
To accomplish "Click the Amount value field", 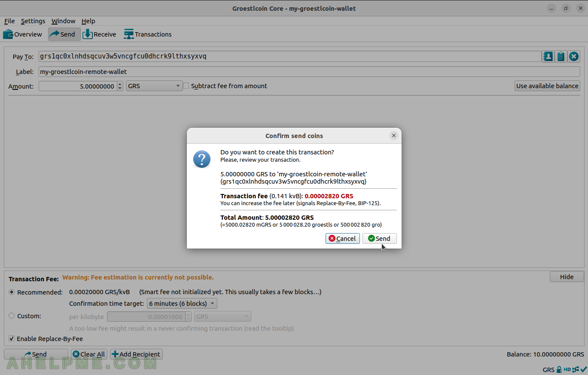I will point(77,86).
